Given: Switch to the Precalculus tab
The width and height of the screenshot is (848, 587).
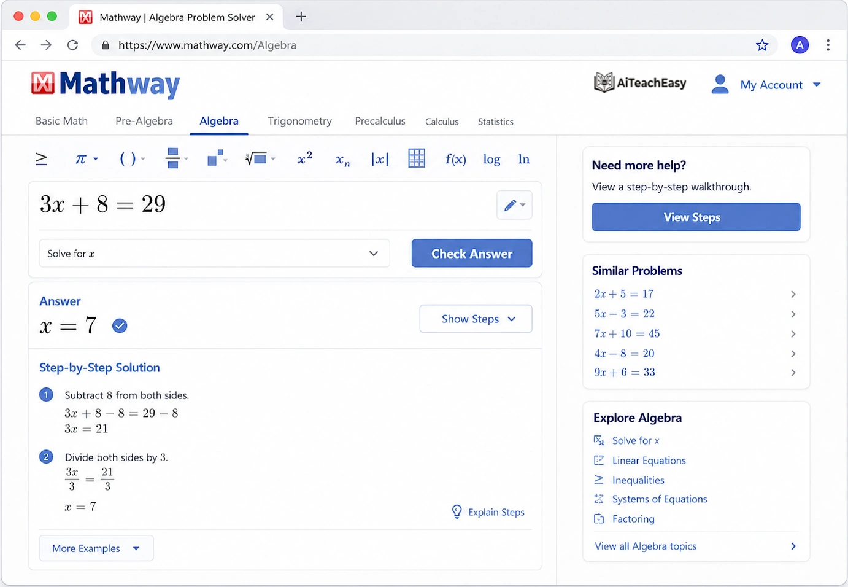Looking at the screenshot, I should point(380,121).
